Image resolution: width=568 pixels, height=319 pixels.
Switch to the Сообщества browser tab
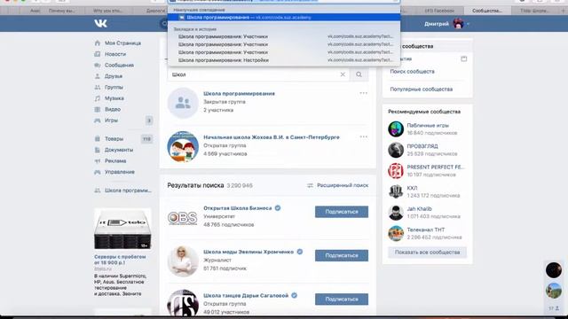487,11
